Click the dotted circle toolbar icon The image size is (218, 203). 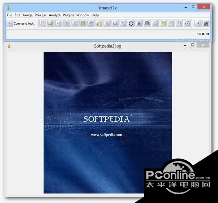coord(187,24)
